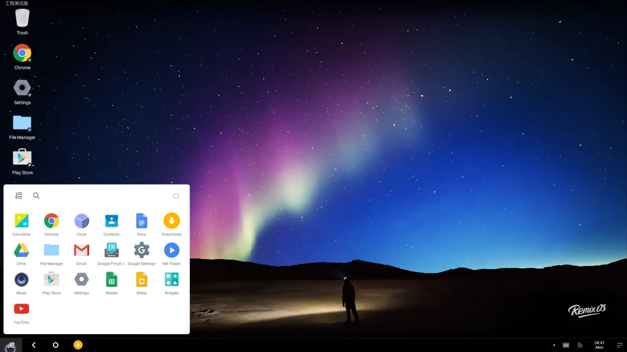Click the keyboard icon in the system tray
Viewport: 627px width, 352px height.
tap(566, 345)
